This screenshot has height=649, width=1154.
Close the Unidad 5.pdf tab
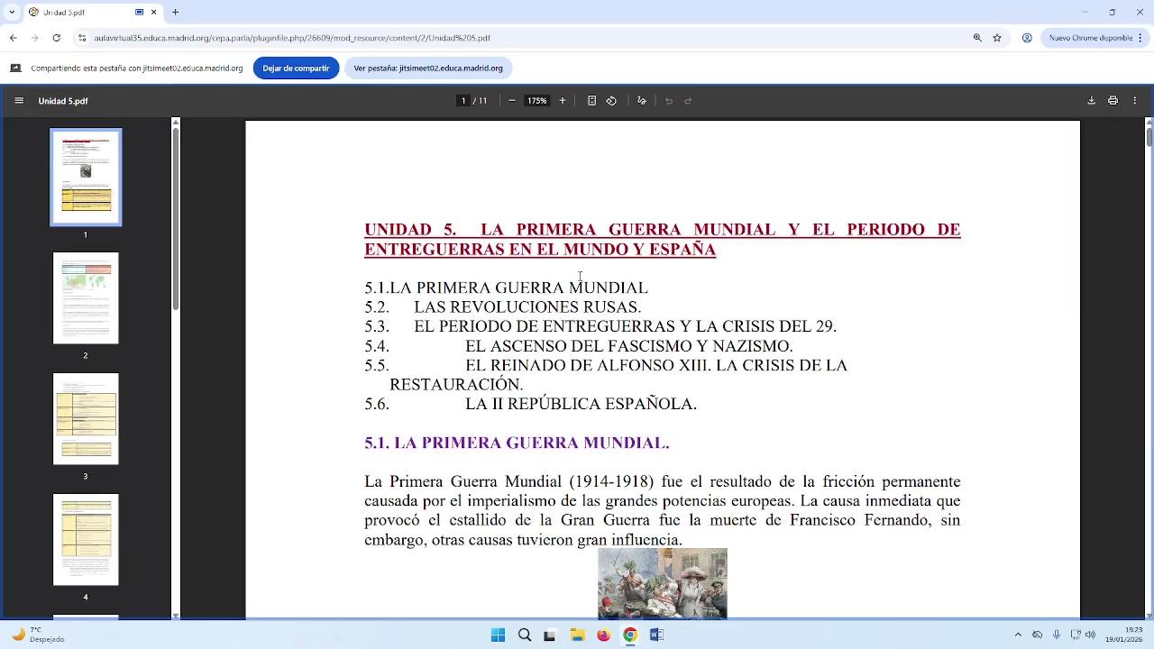click(153, 13)
